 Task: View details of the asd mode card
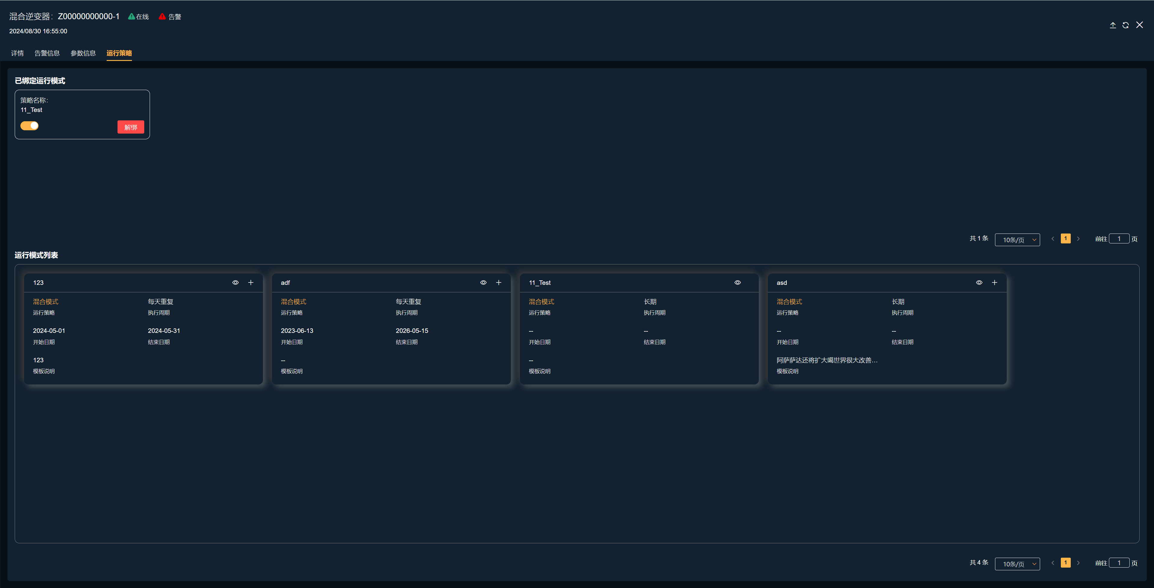coord(979,282)
